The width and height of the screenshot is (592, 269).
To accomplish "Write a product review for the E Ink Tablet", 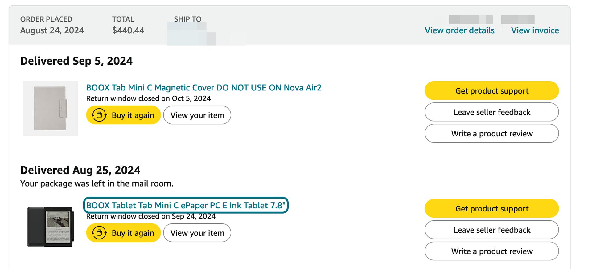I will [x=492, y=251].
